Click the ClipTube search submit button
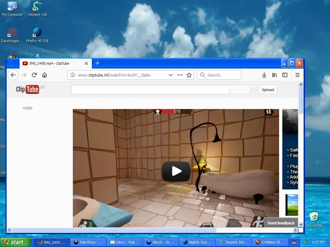Screen dimensions: 330x247 240,90
